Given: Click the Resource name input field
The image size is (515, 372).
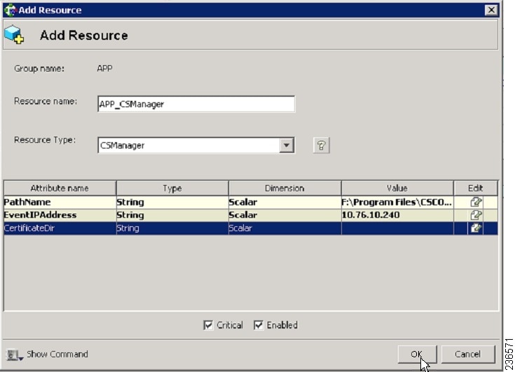Looking at the screenshot, I should point(196,104).
